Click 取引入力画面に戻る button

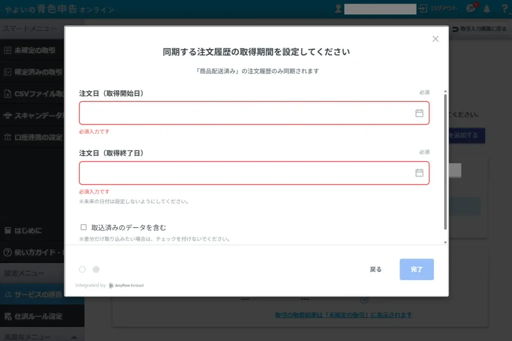pyautogui.click(x=479, y=29)
